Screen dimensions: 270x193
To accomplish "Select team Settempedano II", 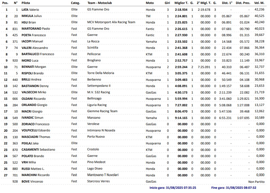I will pyautogui.click(x=99, y=86).
